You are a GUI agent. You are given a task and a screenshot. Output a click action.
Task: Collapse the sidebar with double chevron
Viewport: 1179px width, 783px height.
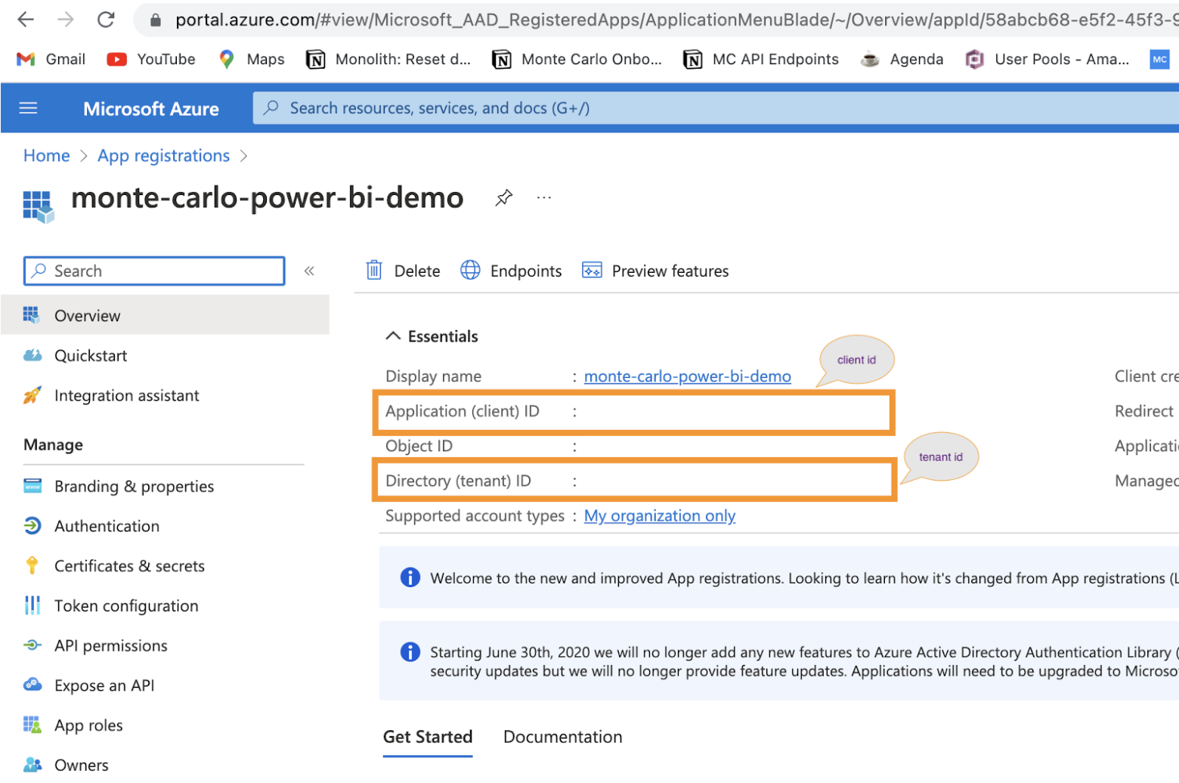(309, 271)
